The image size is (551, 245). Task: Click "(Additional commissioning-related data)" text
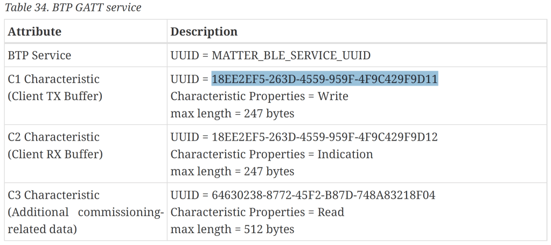click(x=85, y=213)
